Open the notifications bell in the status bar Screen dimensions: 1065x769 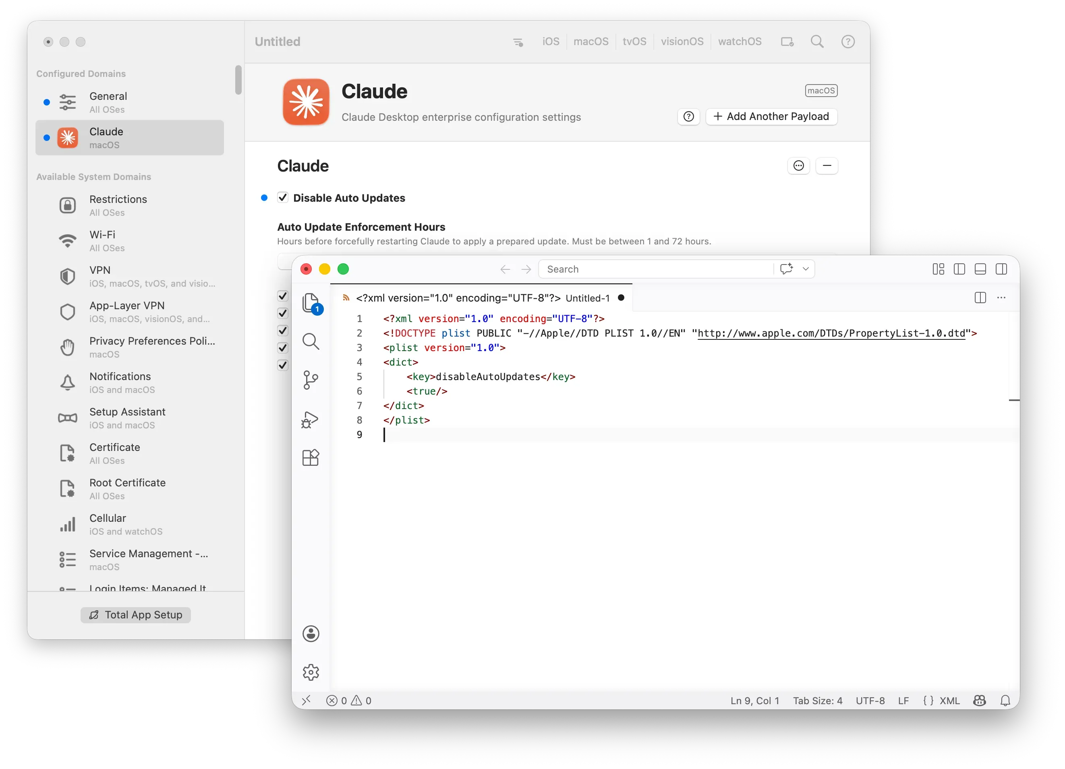pos(1005,700)
